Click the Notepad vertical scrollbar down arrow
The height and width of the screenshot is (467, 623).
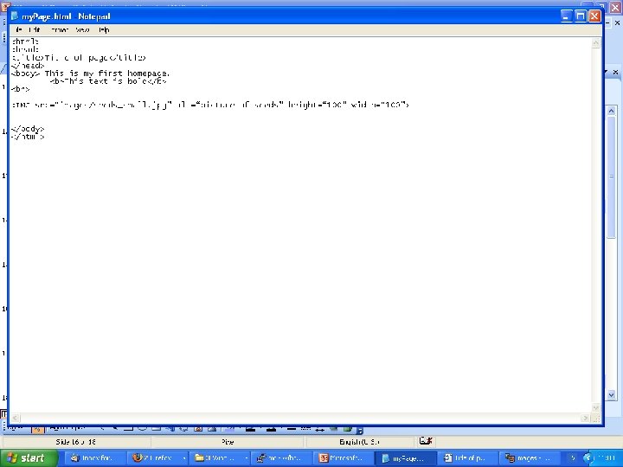(x=595, y=408)
